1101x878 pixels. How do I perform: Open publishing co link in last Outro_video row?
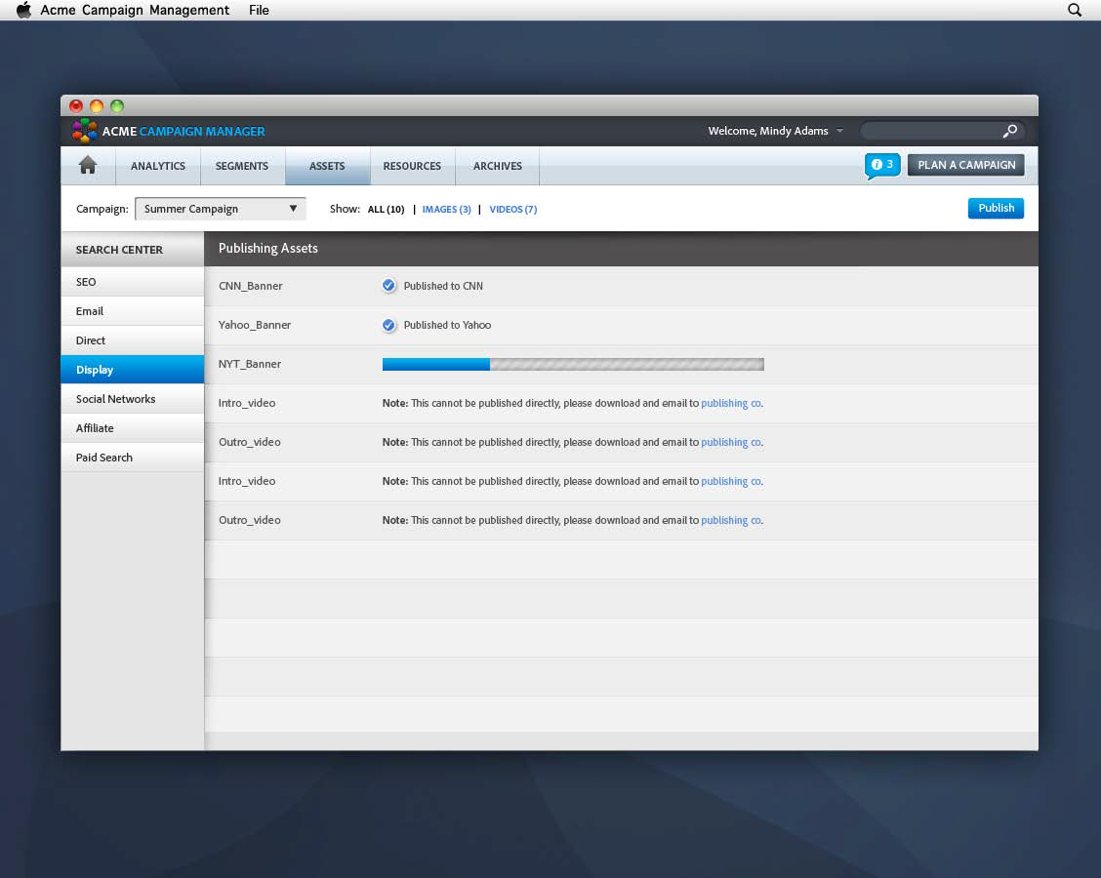coord(731,520)
